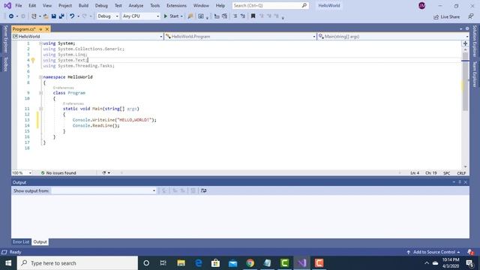Open the Server Explorer side tab
The width and height of the screenshot is (480, 270).
[5, 39]
